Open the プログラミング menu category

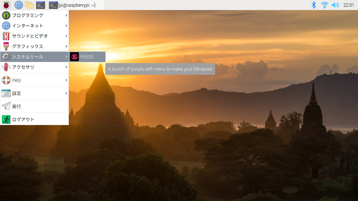[35, 15]
